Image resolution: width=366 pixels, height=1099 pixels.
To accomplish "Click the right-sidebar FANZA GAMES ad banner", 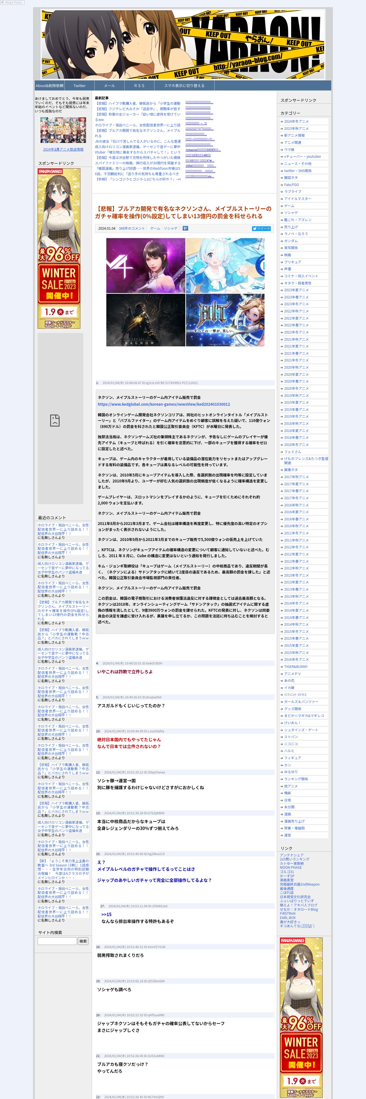I will 301,1017.
